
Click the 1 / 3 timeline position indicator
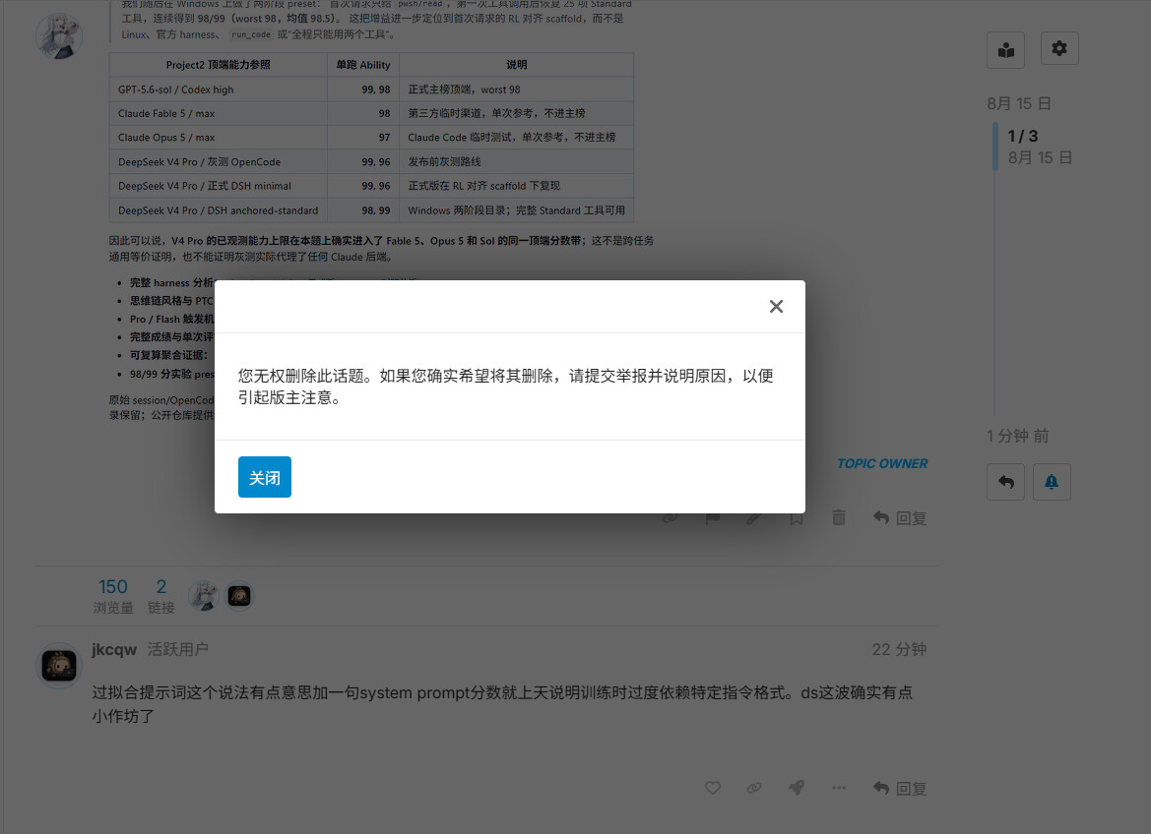click(x=1023, y=137)
